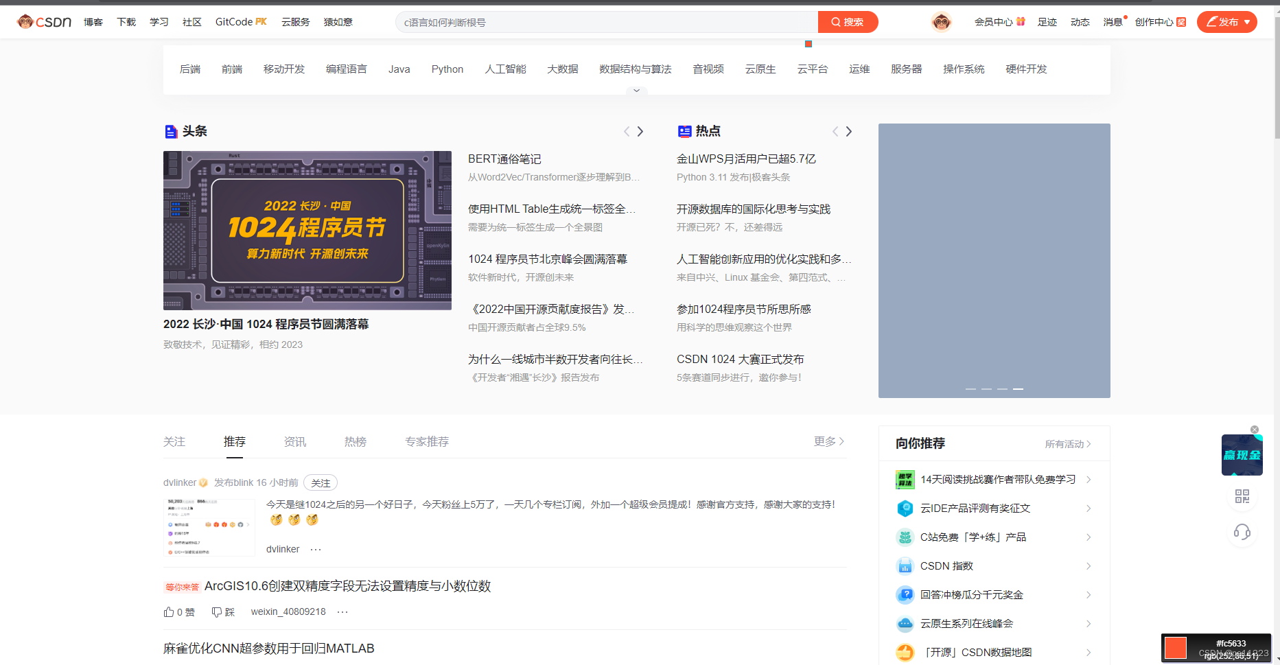The height and width of the screenshot is (665, 1280).
Task: Open 下载 in the top nav
Action: tap(126, 22)
